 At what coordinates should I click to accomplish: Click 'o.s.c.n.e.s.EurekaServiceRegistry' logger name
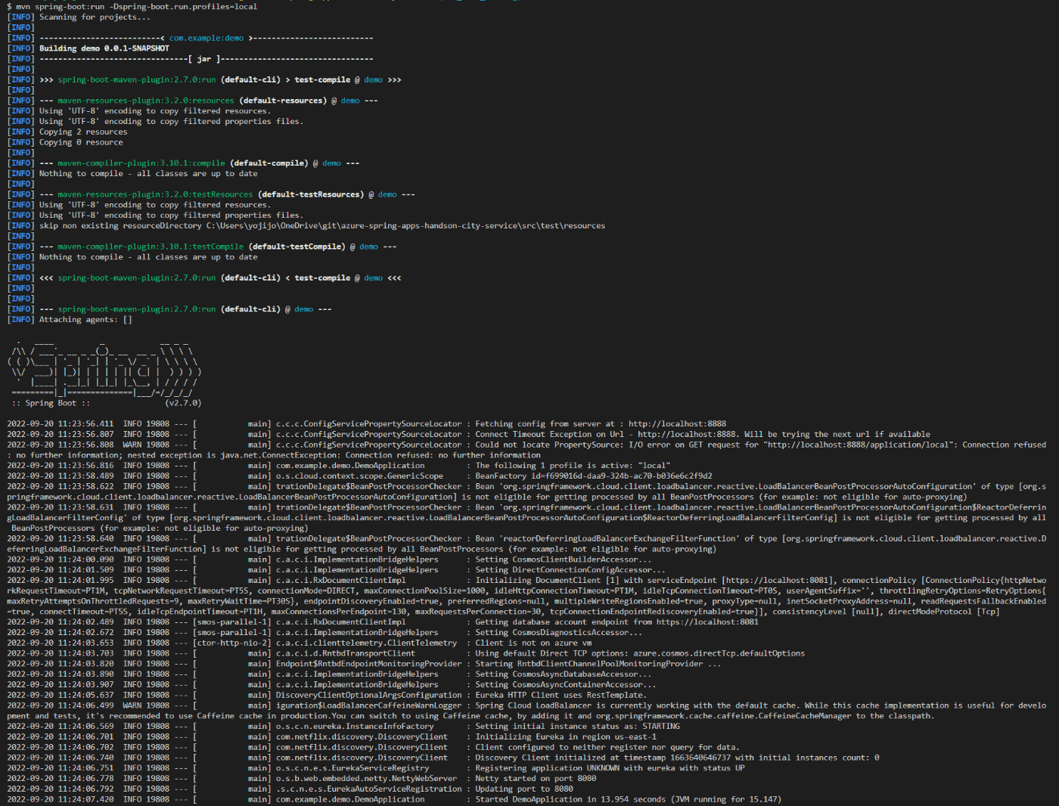click(x=352, y=768)
